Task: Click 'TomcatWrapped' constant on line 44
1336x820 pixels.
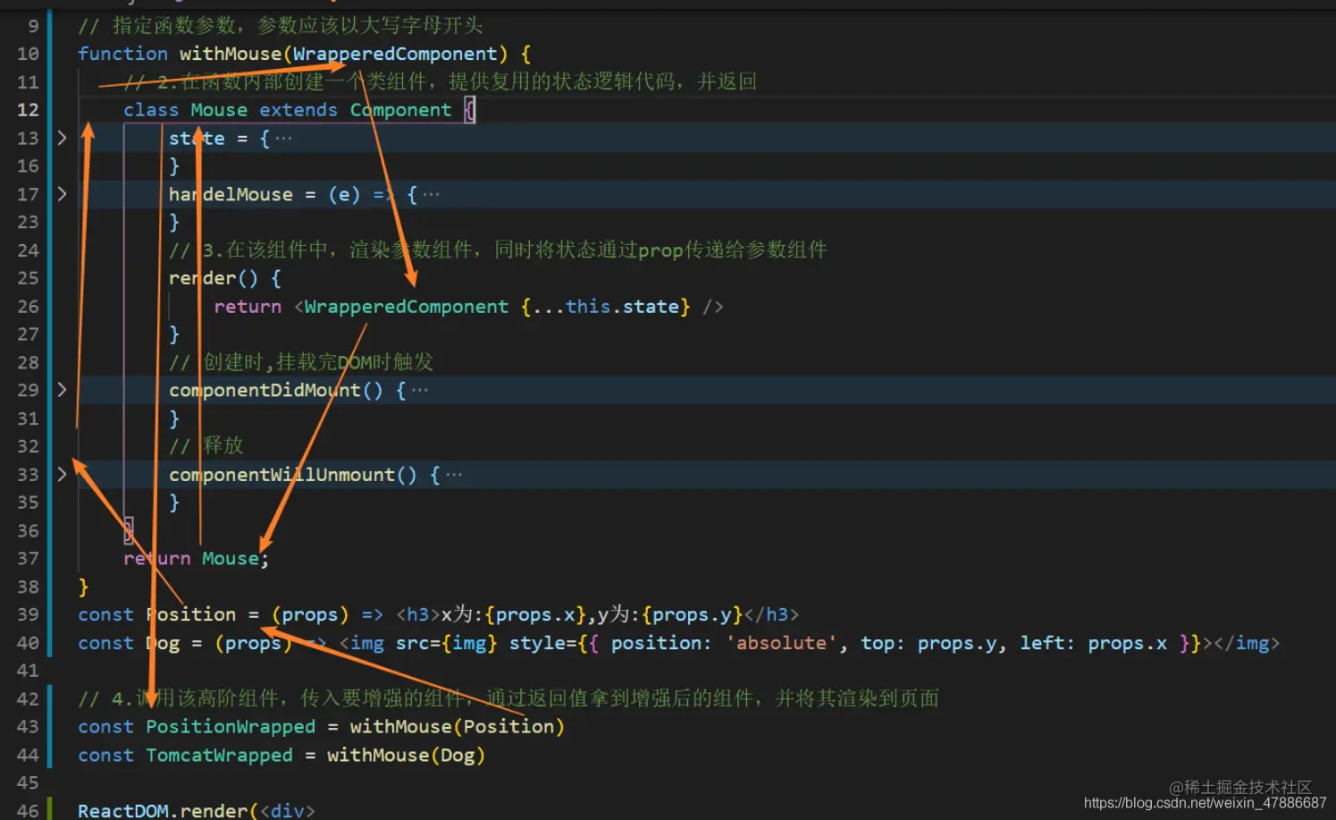Action: pos(219,756)
